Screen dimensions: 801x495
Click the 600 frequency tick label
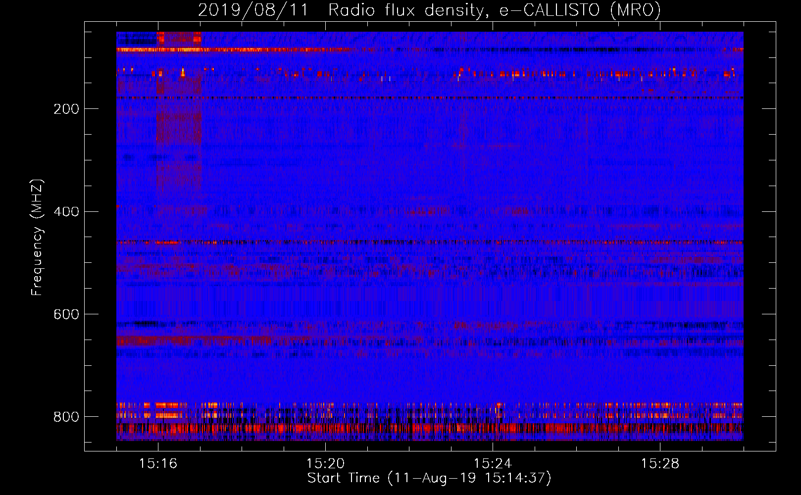click(x=66, y=315)
